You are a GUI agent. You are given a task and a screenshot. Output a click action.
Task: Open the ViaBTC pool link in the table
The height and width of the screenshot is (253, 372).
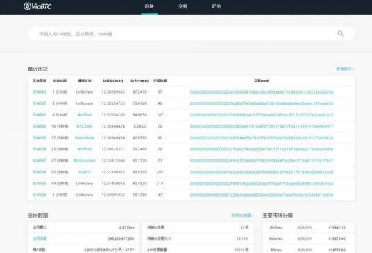pos(85,172)
